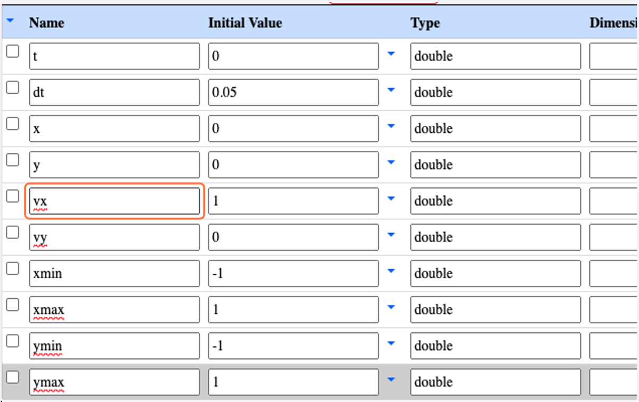Click the initial value field of t
Screen dimensions: 639x402
coord(293,56)
